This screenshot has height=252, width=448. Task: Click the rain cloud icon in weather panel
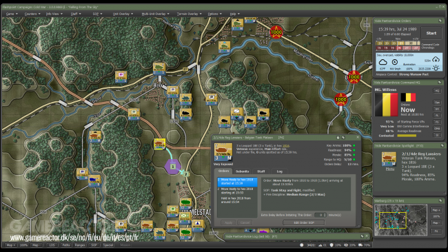click(x=436, y=59)
